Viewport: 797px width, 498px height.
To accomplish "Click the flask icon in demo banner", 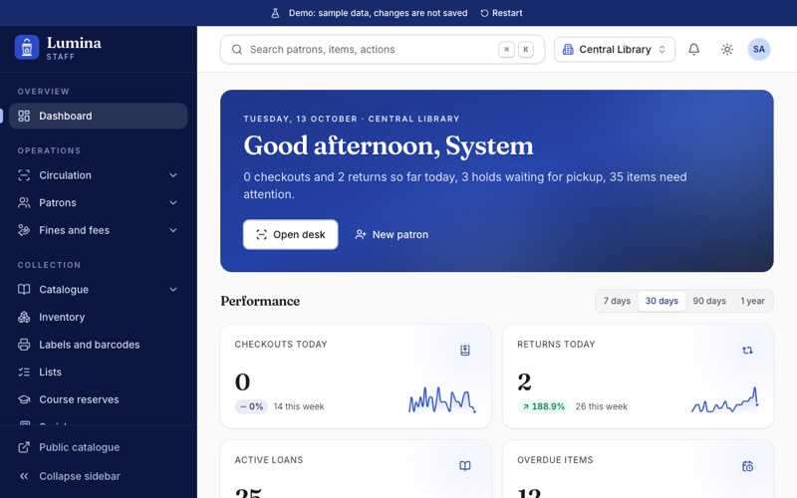I will coord(275,13).
